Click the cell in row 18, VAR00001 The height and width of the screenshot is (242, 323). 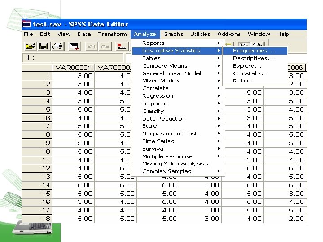click(73, 219)
